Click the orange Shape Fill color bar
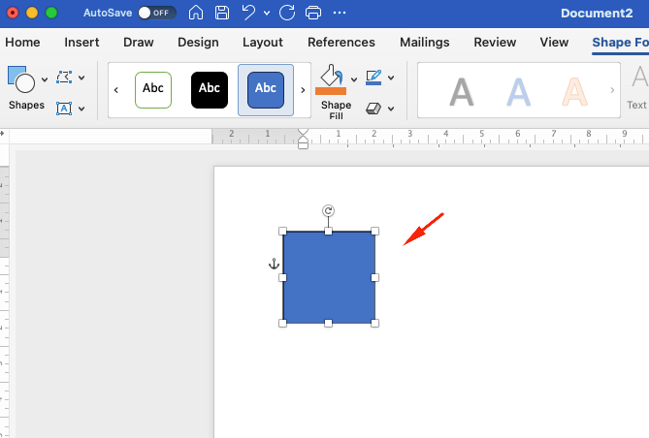This screenshot has height=438, width=649. point(331,91)
